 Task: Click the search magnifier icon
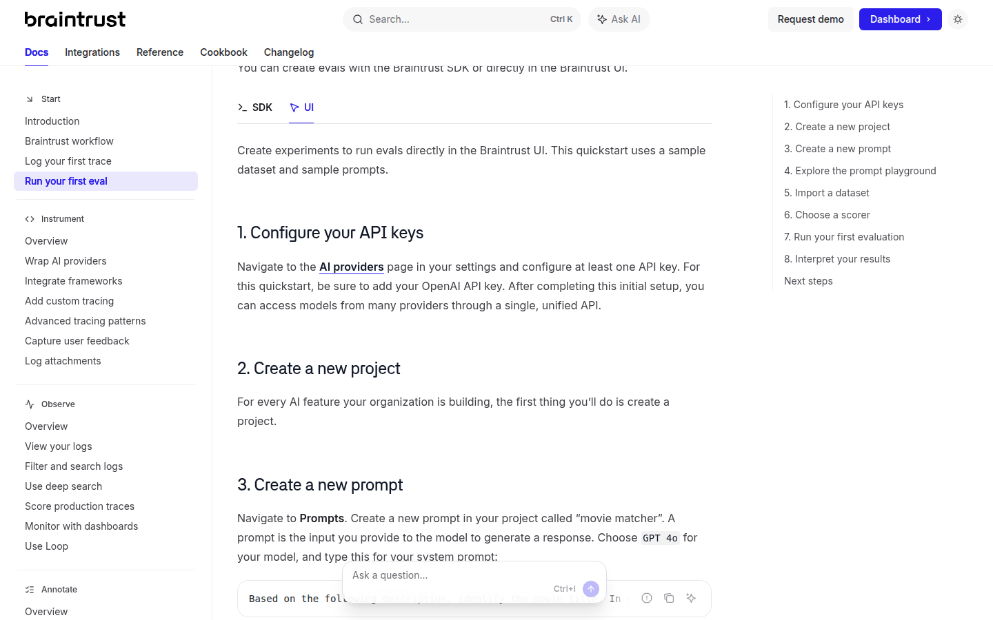(x=358, y=19)
